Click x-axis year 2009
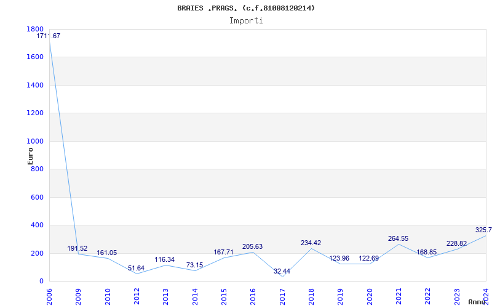 coord(78,297)
